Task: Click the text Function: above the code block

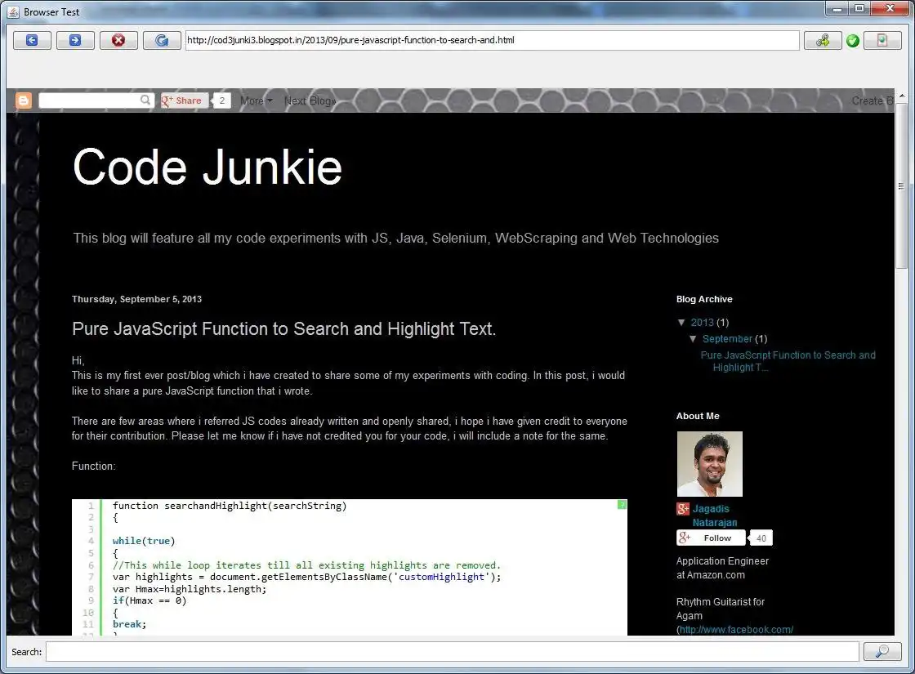Action: click(x=93, y=466)
